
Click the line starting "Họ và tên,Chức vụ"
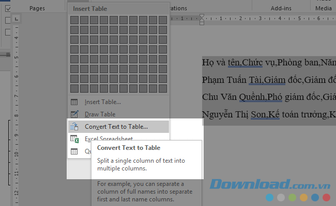point(269,62)
